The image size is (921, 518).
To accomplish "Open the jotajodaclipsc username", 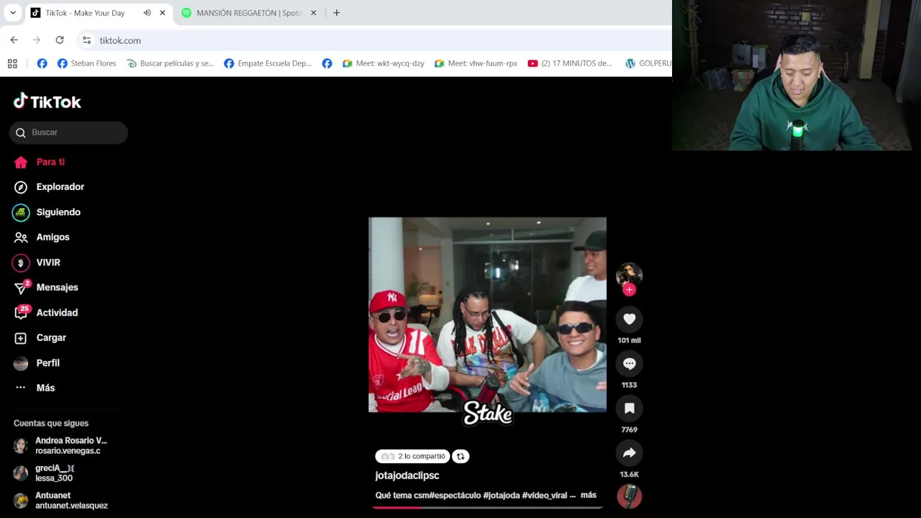I will coord(407,476).
